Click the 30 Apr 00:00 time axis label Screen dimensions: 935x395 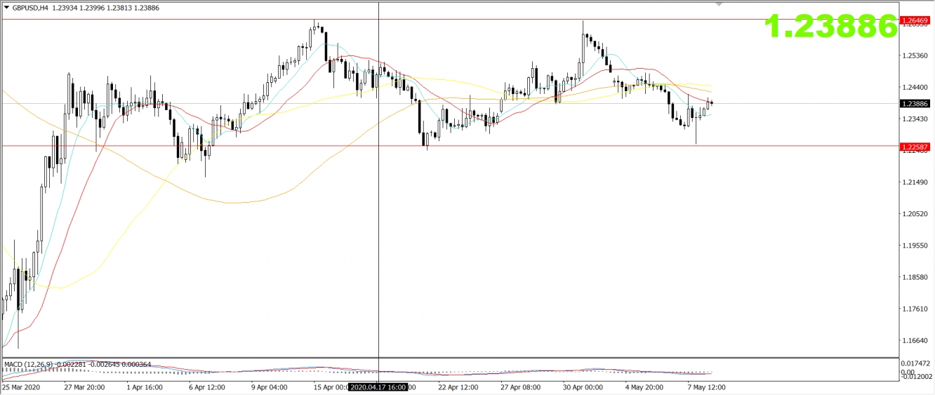[x=583, y=387]
